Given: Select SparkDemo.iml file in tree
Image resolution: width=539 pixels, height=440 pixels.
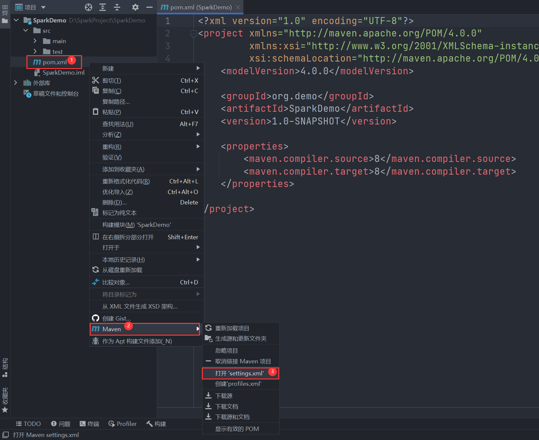Looking at the screenshot, I should (59, 72).
